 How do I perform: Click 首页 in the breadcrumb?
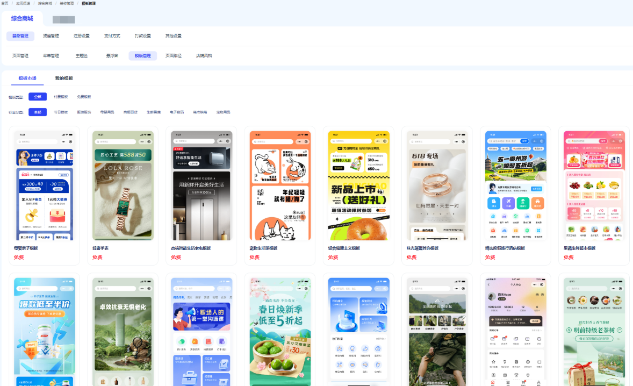pos(5,3)
